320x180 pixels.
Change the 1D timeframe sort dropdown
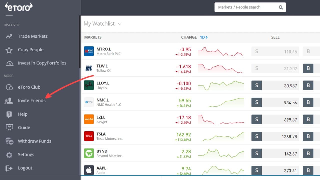click(x=204, y=37)
